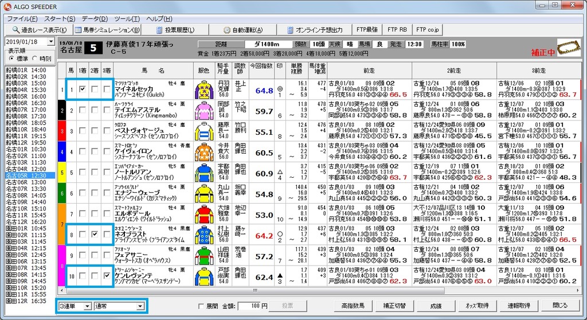Open past race display toolbar button
Screen dimensions: 587x320
coord(39,30)
